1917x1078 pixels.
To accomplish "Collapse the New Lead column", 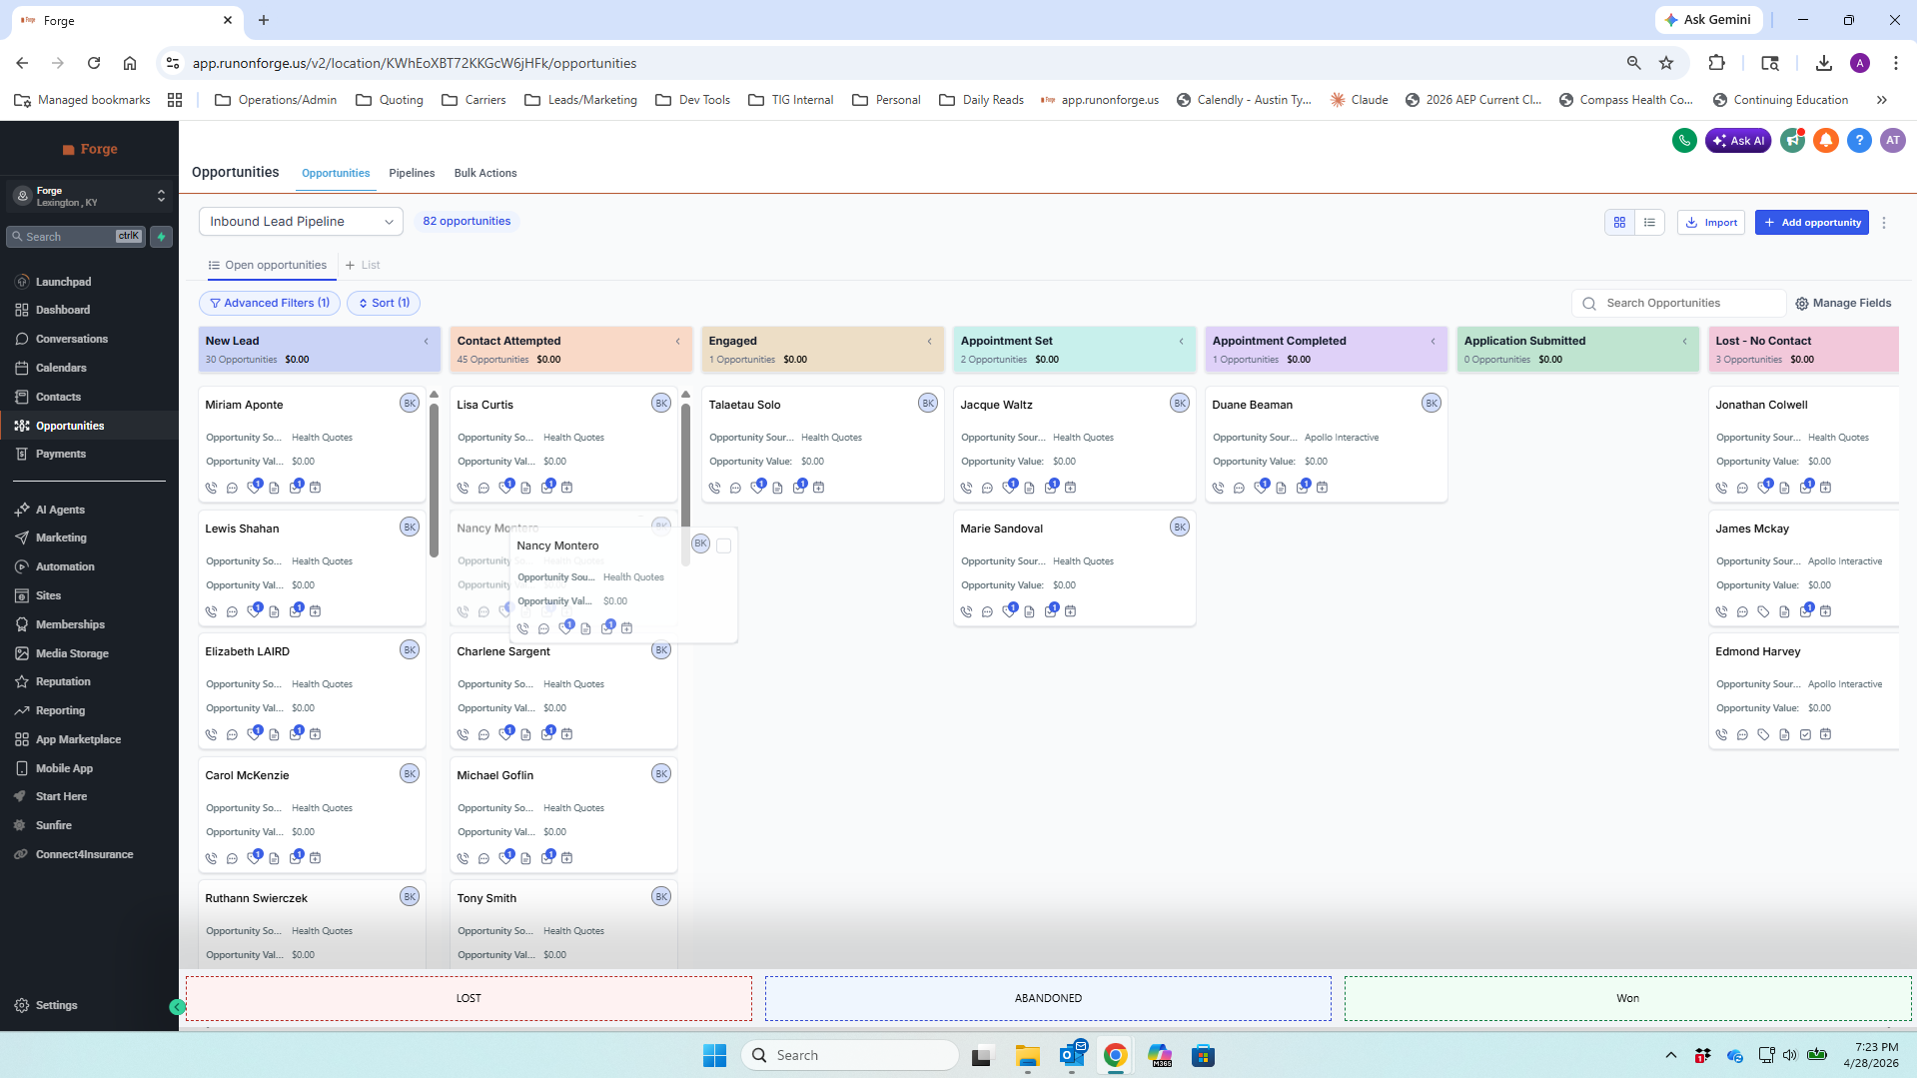I will point(427,342).
